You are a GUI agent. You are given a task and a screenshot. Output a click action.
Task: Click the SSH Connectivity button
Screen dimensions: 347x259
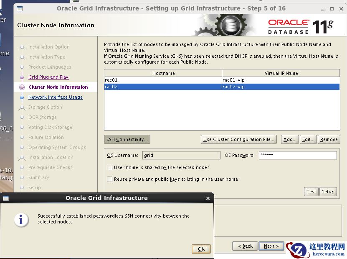127,139
